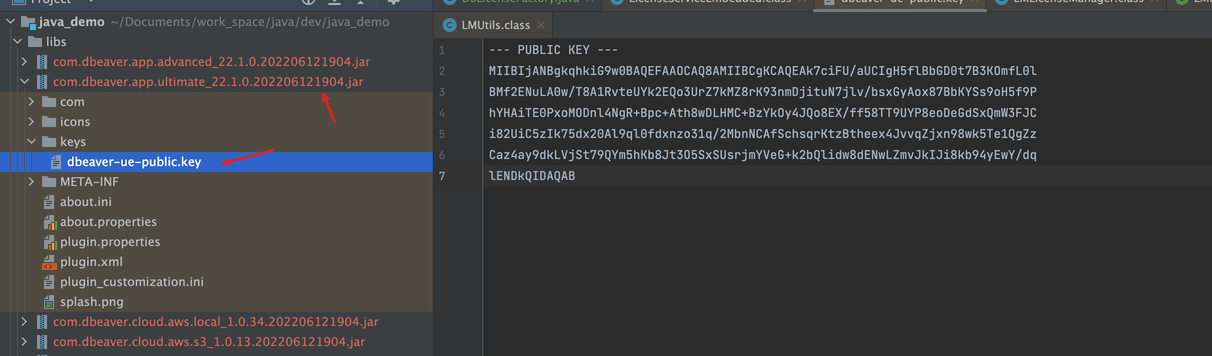This screenshot has height=356, width=1212.
Task: Select plugin_customization.ini in the tree
Action: click(132, 282)
